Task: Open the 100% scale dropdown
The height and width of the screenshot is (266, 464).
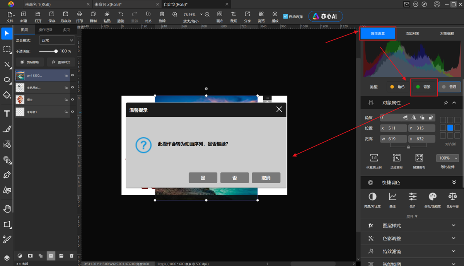Action: click(447, 158)
